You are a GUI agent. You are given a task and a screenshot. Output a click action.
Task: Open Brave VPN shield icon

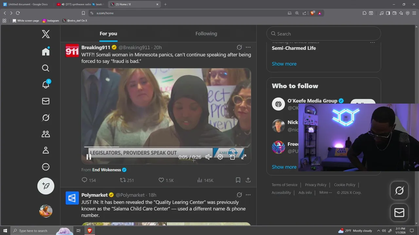coord(408,13)
